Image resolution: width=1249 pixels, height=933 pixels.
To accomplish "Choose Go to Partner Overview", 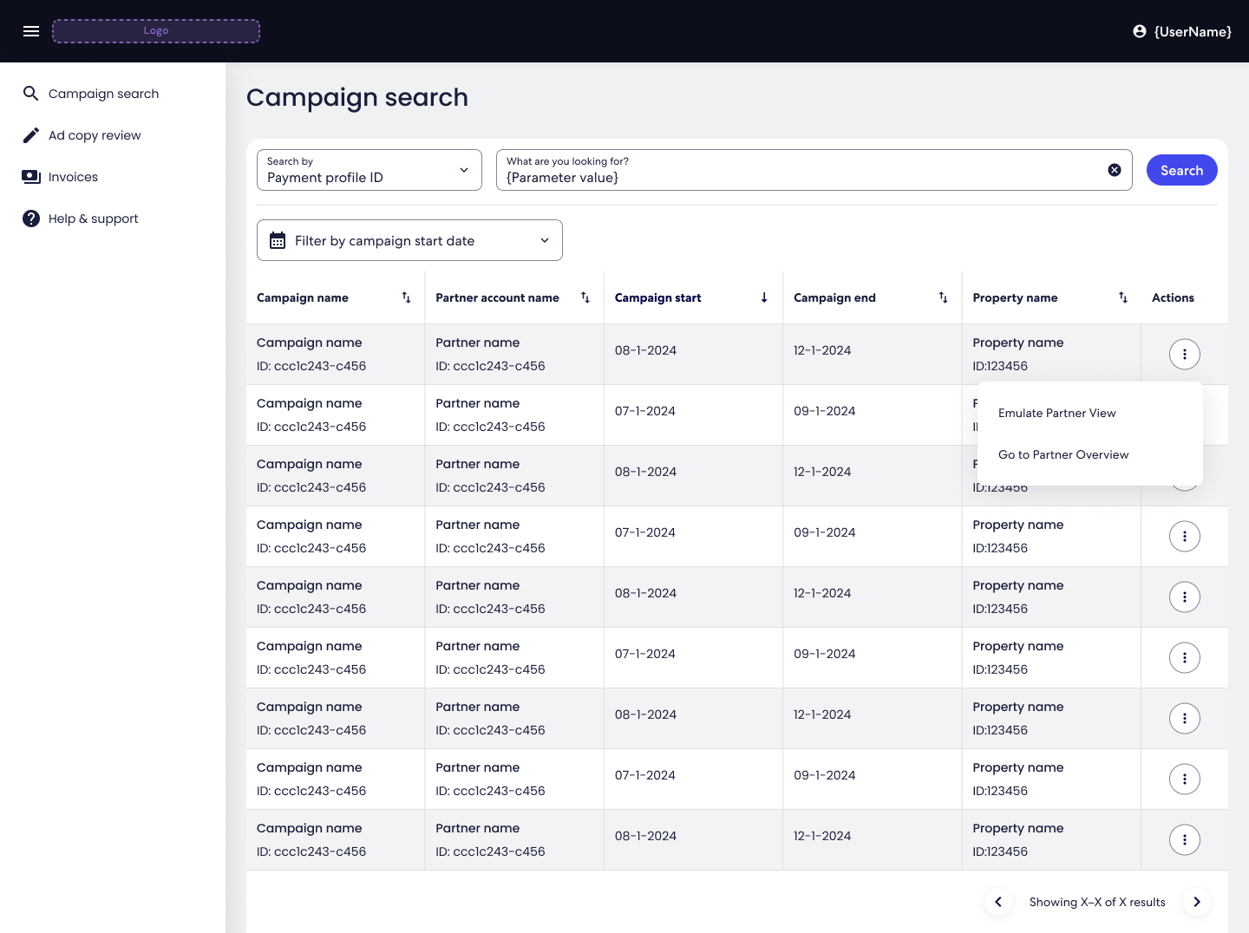I will [1063, 454].
